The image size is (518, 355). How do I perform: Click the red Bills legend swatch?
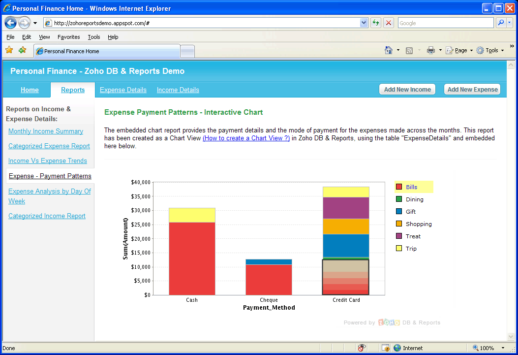pos(399,187)
